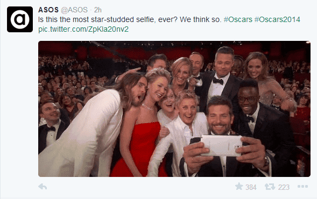Screen dimensions: 317x199
Task: Enlarge the Oscars selfie photo
Action: (x=174, y=109)
